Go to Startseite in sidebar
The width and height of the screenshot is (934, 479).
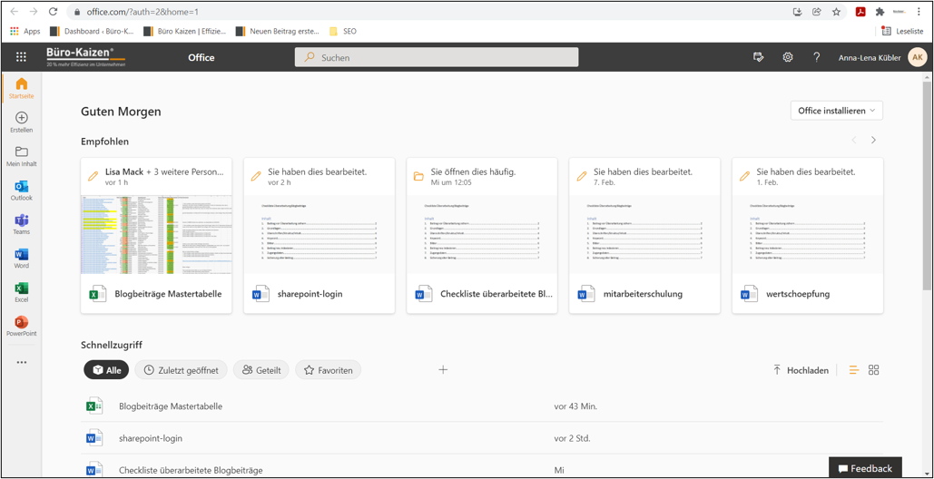click(x=21, y=88)
